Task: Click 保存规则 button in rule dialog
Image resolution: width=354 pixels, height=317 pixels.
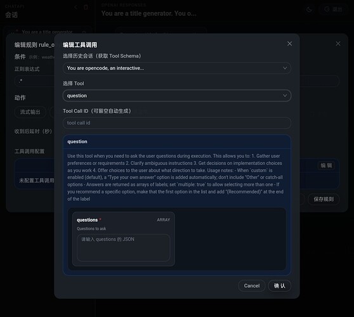Action: 324,199
